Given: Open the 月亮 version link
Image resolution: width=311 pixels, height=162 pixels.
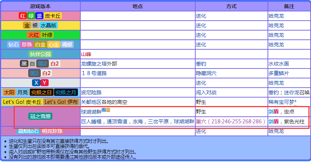Looking at the screenshot, I should point(22,92).
